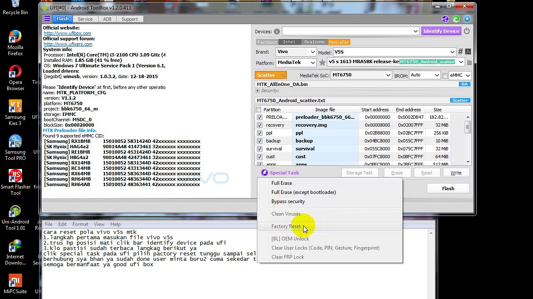Switch to the Service tab
The image size is (533, 299).
coord(85,19)
